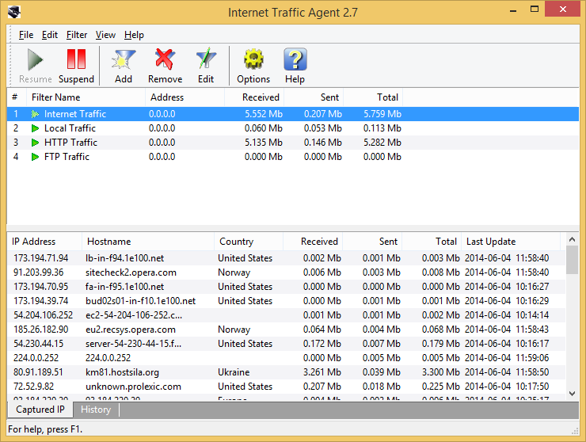Image resolution: width=586 pixels, height=442 pixels.
Task: Sort filters by top Sent column header
Action: [314, 97]
